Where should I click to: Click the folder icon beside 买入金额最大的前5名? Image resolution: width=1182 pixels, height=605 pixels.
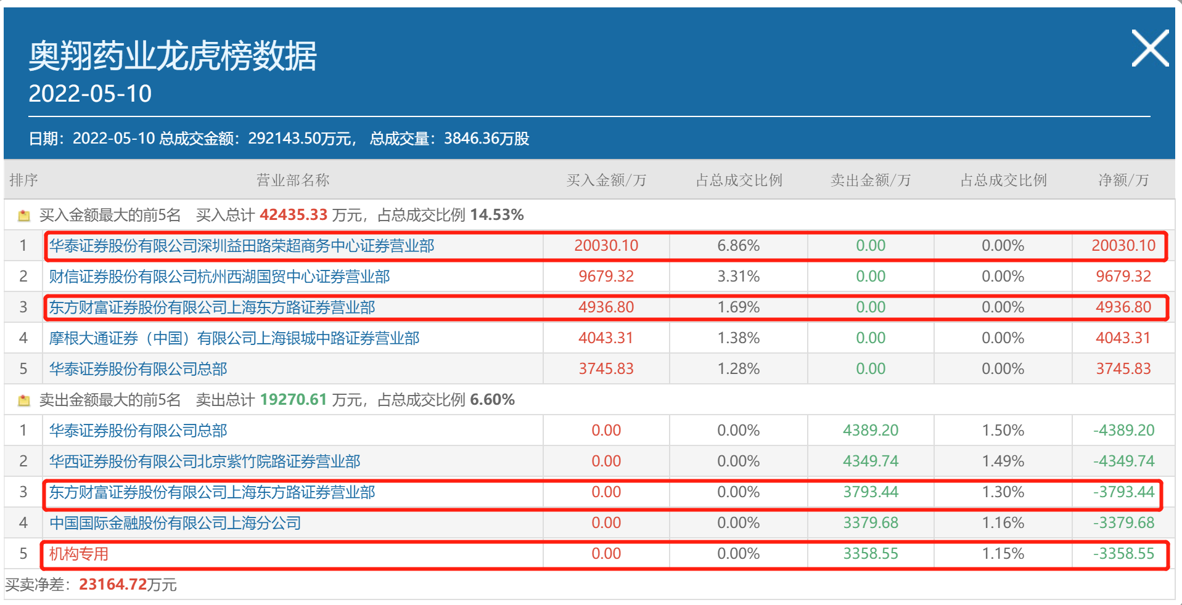pyautogui.click(x=24, y=216)
